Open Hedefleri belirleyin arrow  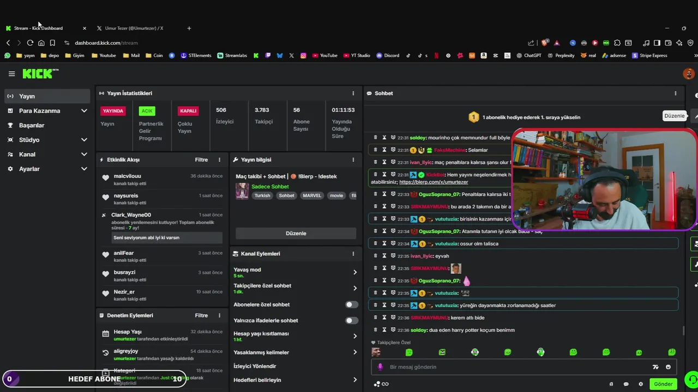click(x=355, y=380)
